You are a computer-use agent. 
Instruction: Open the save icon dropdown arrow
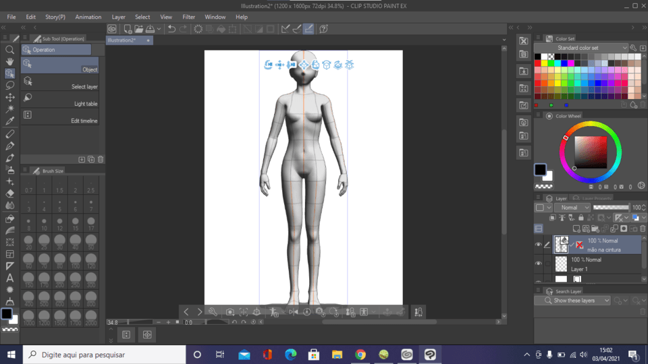159,29
